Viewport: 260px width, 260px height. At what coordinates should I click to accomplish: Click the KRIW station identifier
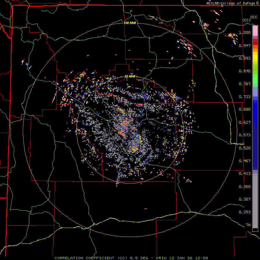point(161,258)
